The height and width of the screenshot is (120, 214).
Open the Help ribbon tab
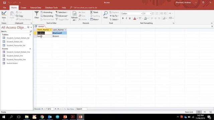(64, 8)
